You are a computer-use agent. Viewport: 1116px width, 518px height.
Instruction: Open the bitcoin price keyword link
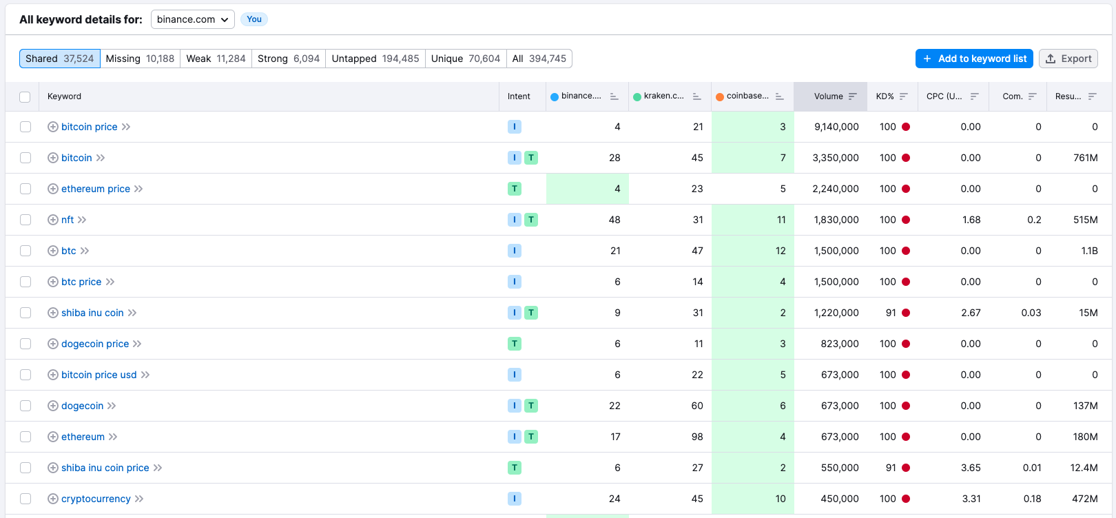[90, 127]
